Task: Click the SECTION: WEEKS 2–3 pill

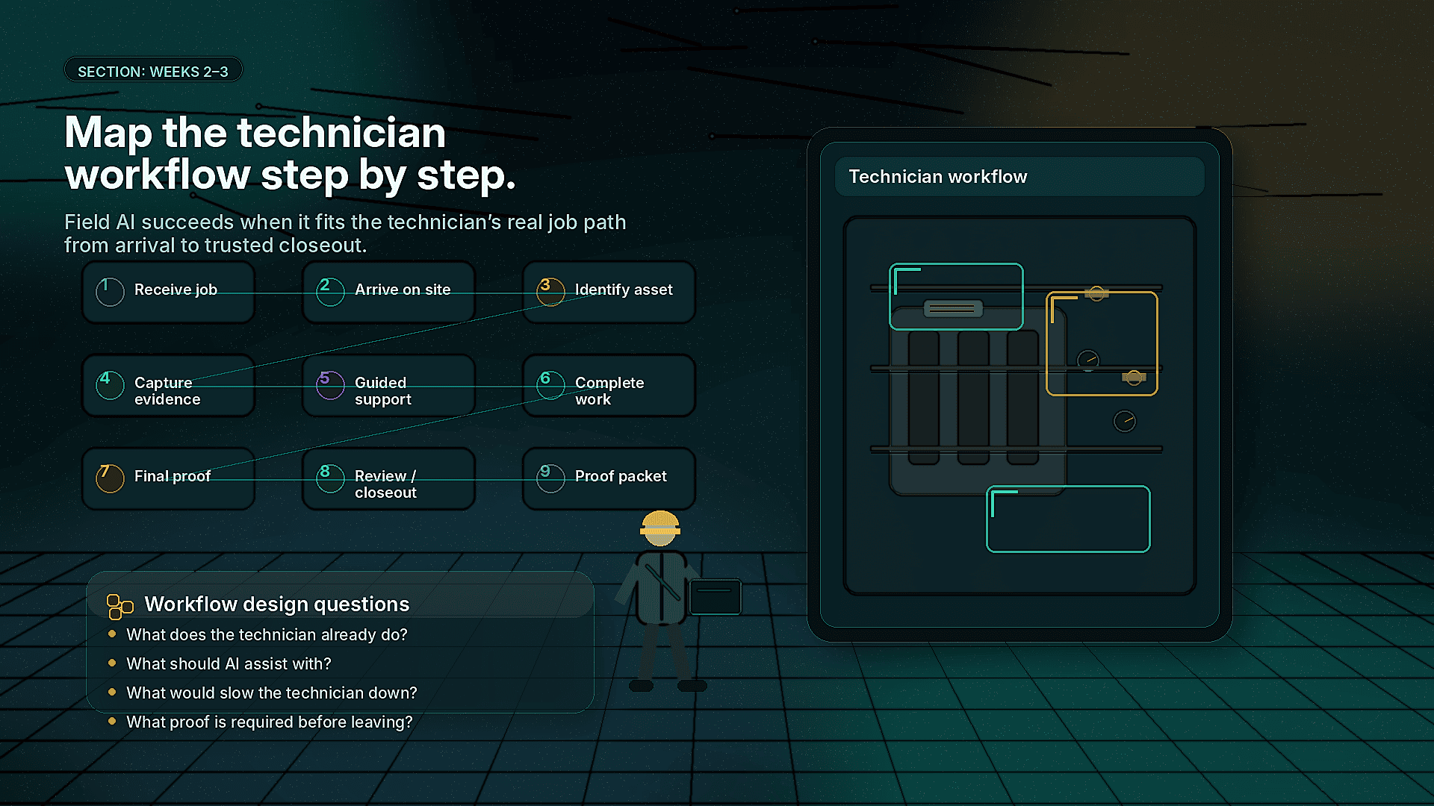Action: pos(153,69)
